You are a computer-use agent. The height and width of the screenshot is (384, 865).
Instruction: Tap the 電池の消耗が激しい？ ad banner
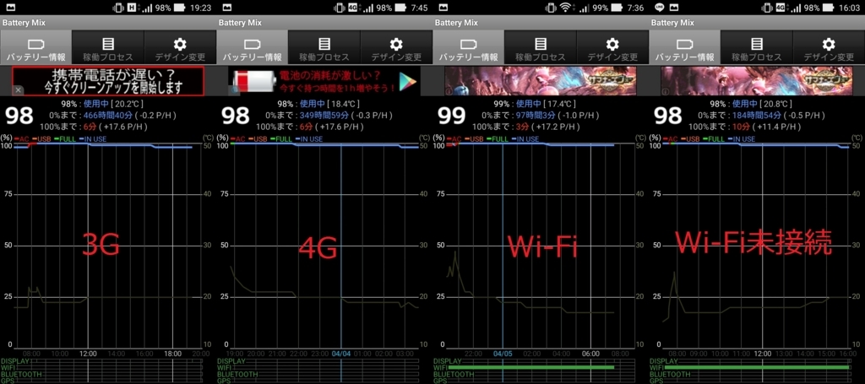coord(324,81)
